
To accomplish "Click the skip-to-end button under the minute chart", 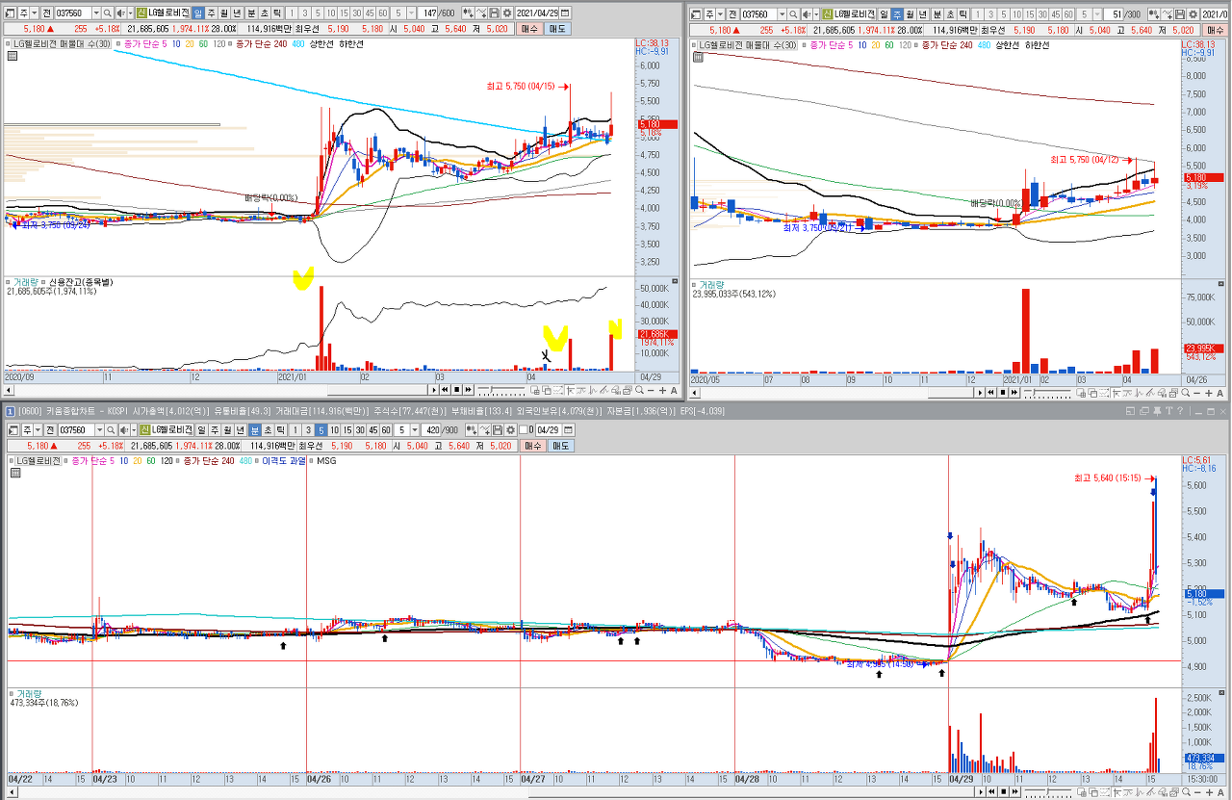I will [x=1014, y=791].
